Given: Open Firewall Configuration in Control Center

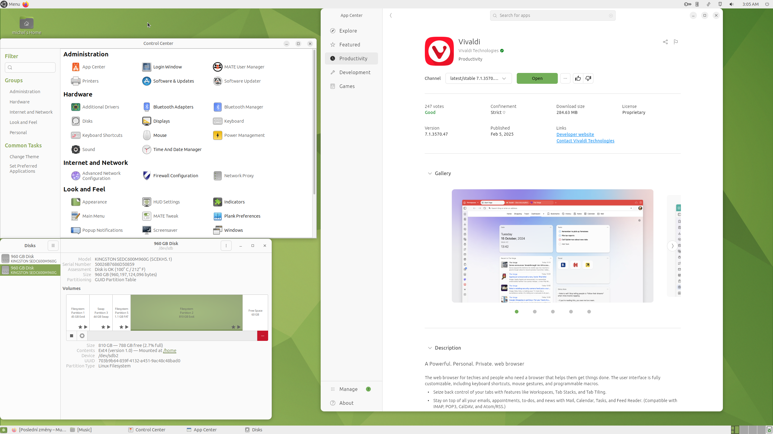Looking at the screenshot, I should 175,176.
